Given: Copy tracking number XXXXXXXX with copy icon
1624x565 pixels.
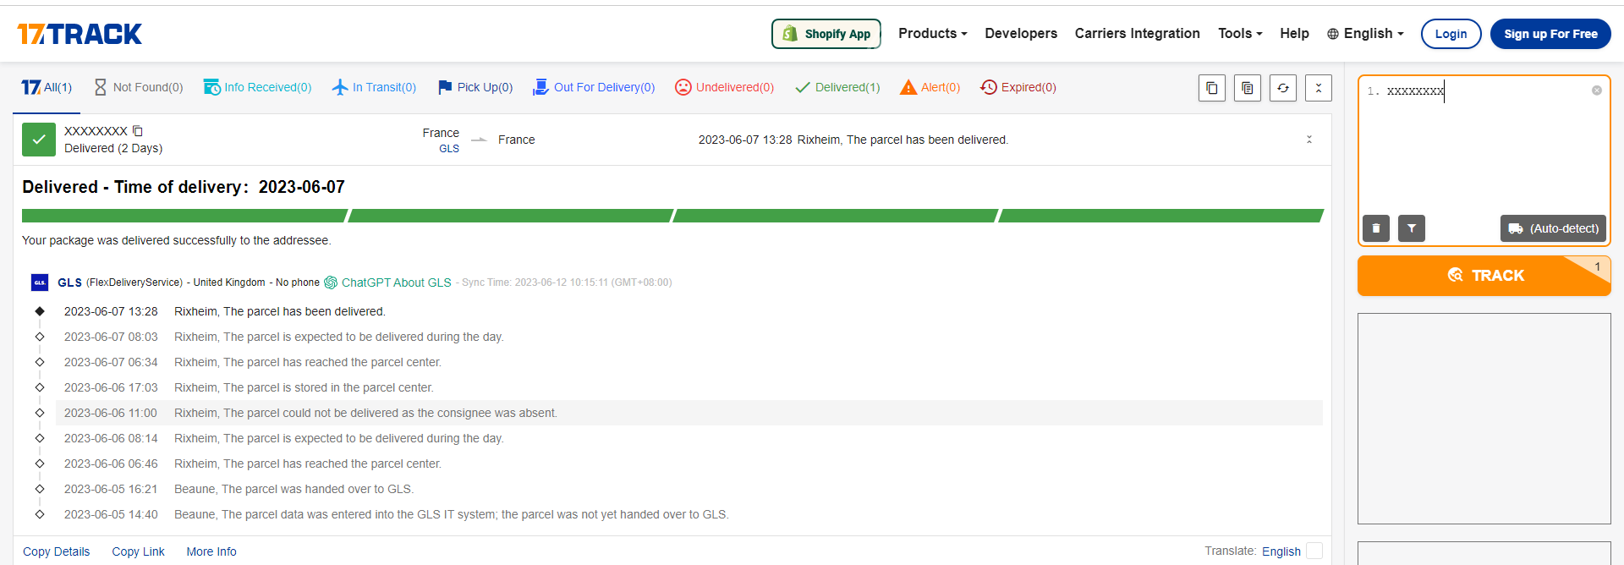Looking at the screenshot, I should (x=138, y=131).
